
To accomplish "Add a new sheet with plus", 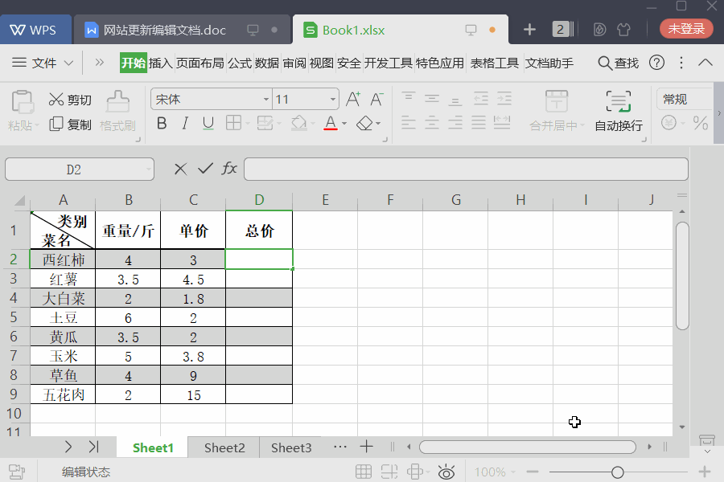I will click(x=366, y=447).
